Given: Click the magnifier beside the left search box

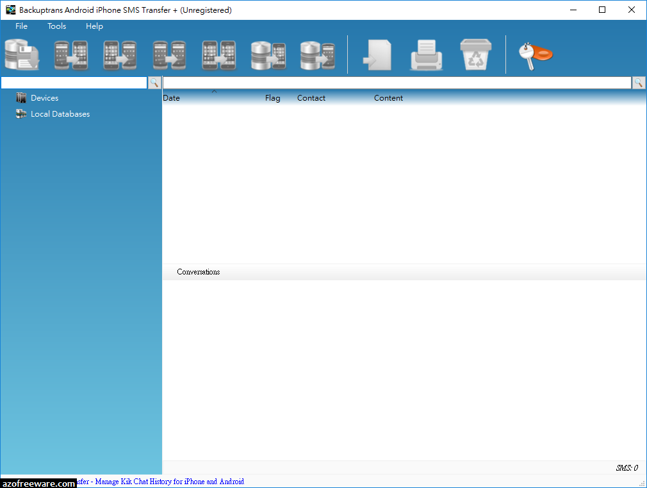Looking at the screenshot, I should click(x=154, y=83).
